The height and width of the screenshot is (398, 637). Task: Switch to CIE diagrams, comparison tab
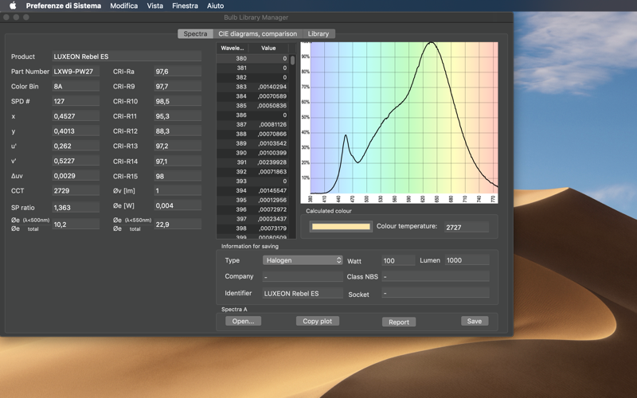tap(257, 33)
